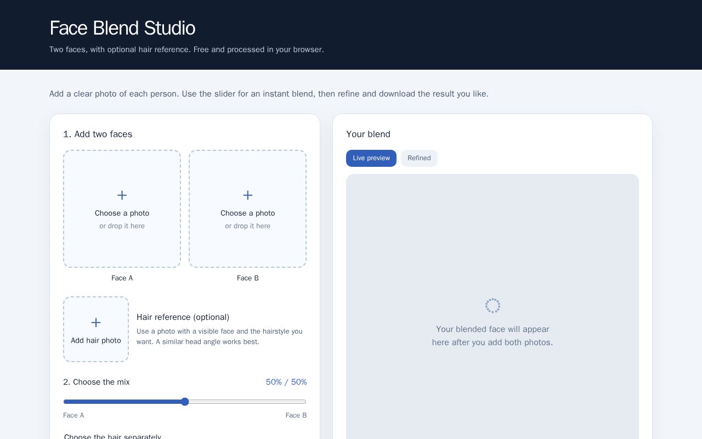Screen dimensions: 702x439
Task: Switch to the Live preview tab
Action: 371,158
